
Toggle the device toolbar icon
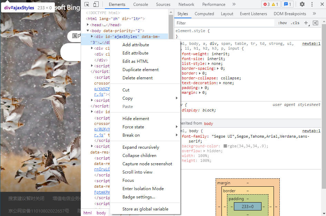point(96,4)
